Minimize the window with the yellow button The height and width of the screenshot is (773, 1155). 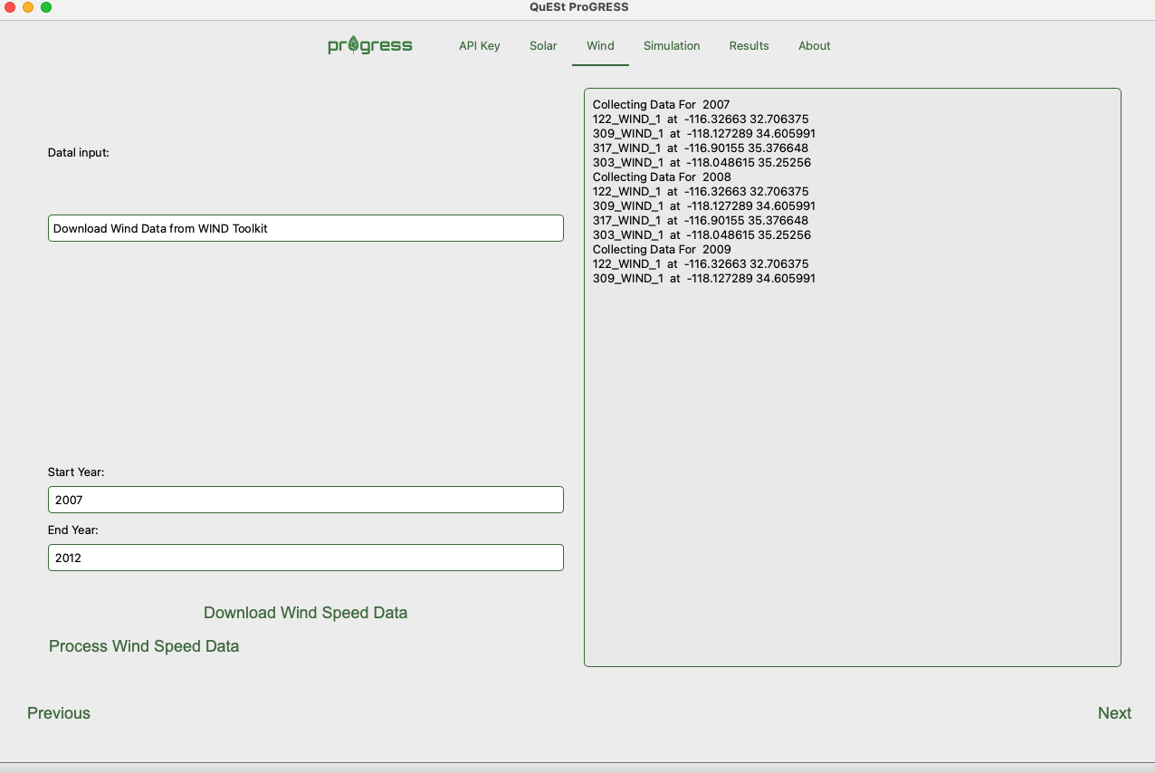[x=28, y=7]
